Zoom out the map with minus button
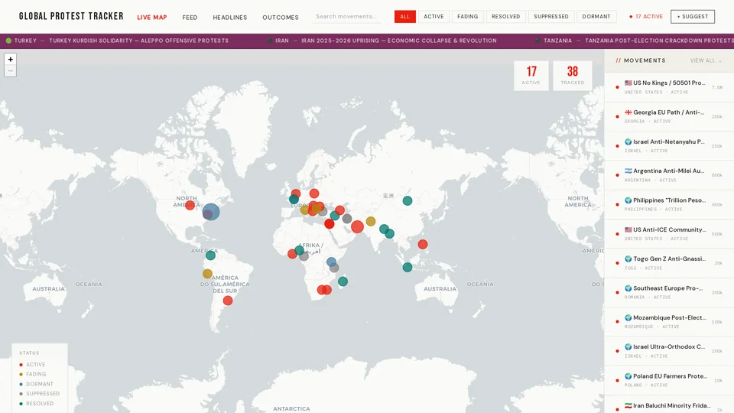734x413 pixels. [x=10, y=70]
